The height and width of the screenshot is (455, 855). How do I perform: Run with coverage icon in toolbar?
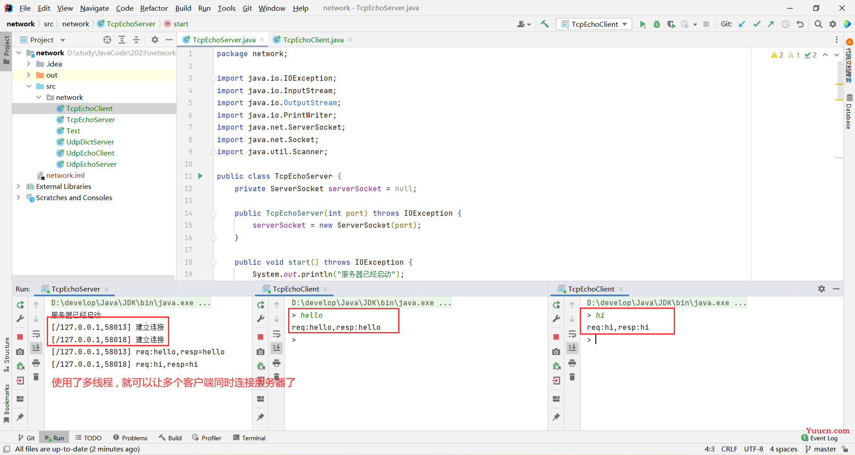click(671, 24)
